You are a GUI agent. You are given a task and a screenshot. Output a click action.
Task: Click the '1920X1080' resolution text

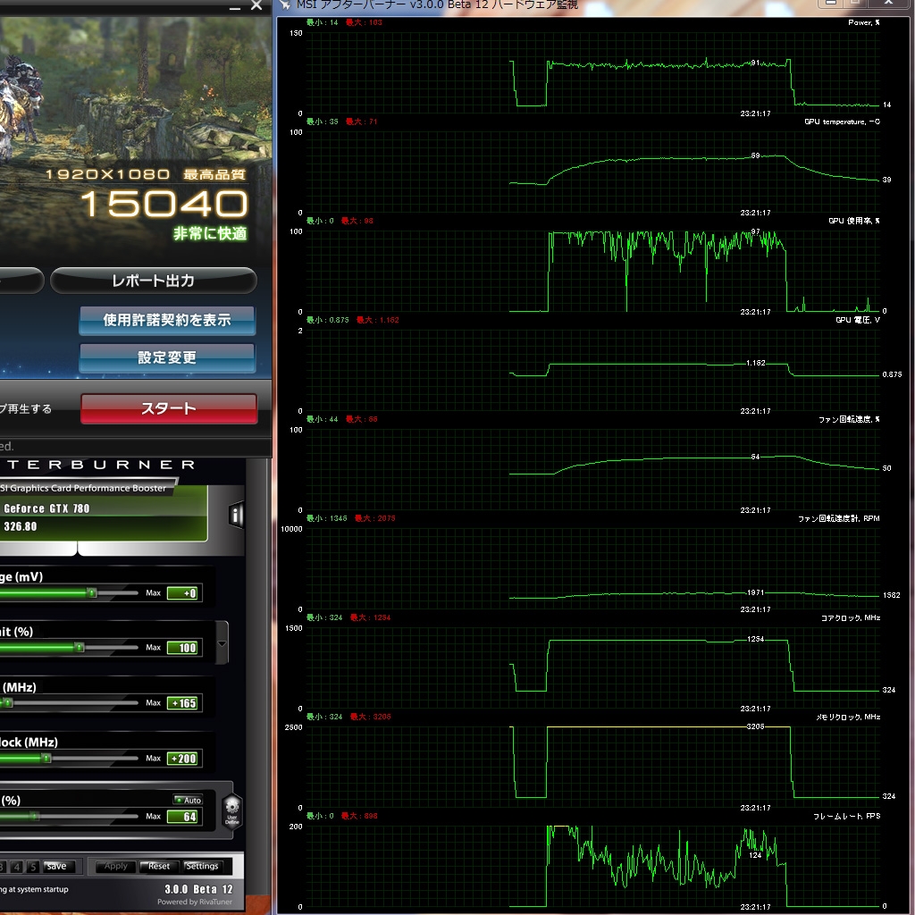tap(107, 174)
